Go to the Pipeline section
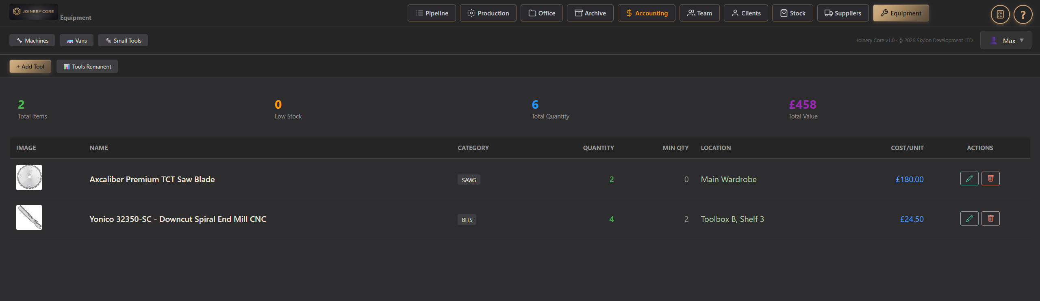The image size is (1040, 301). (x=432, y=13)
